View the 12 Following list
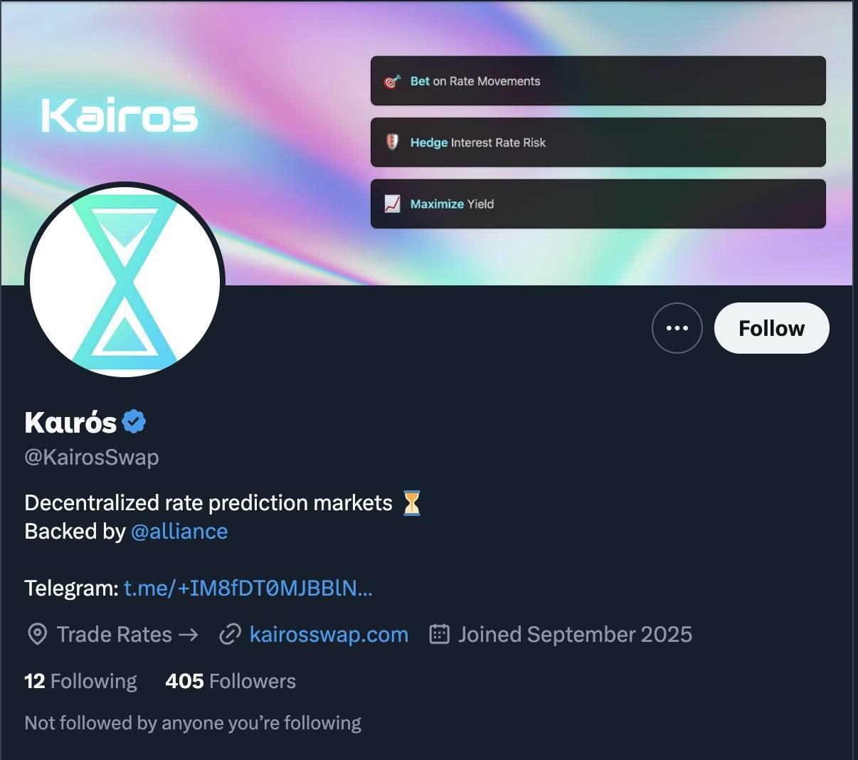Image resolution: width=858 pixels, height=760 pixels. tap(80, 681)
